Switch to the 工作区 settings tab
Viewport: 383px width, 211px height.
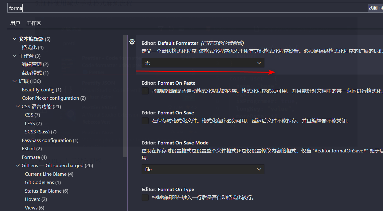click(34, 23)
